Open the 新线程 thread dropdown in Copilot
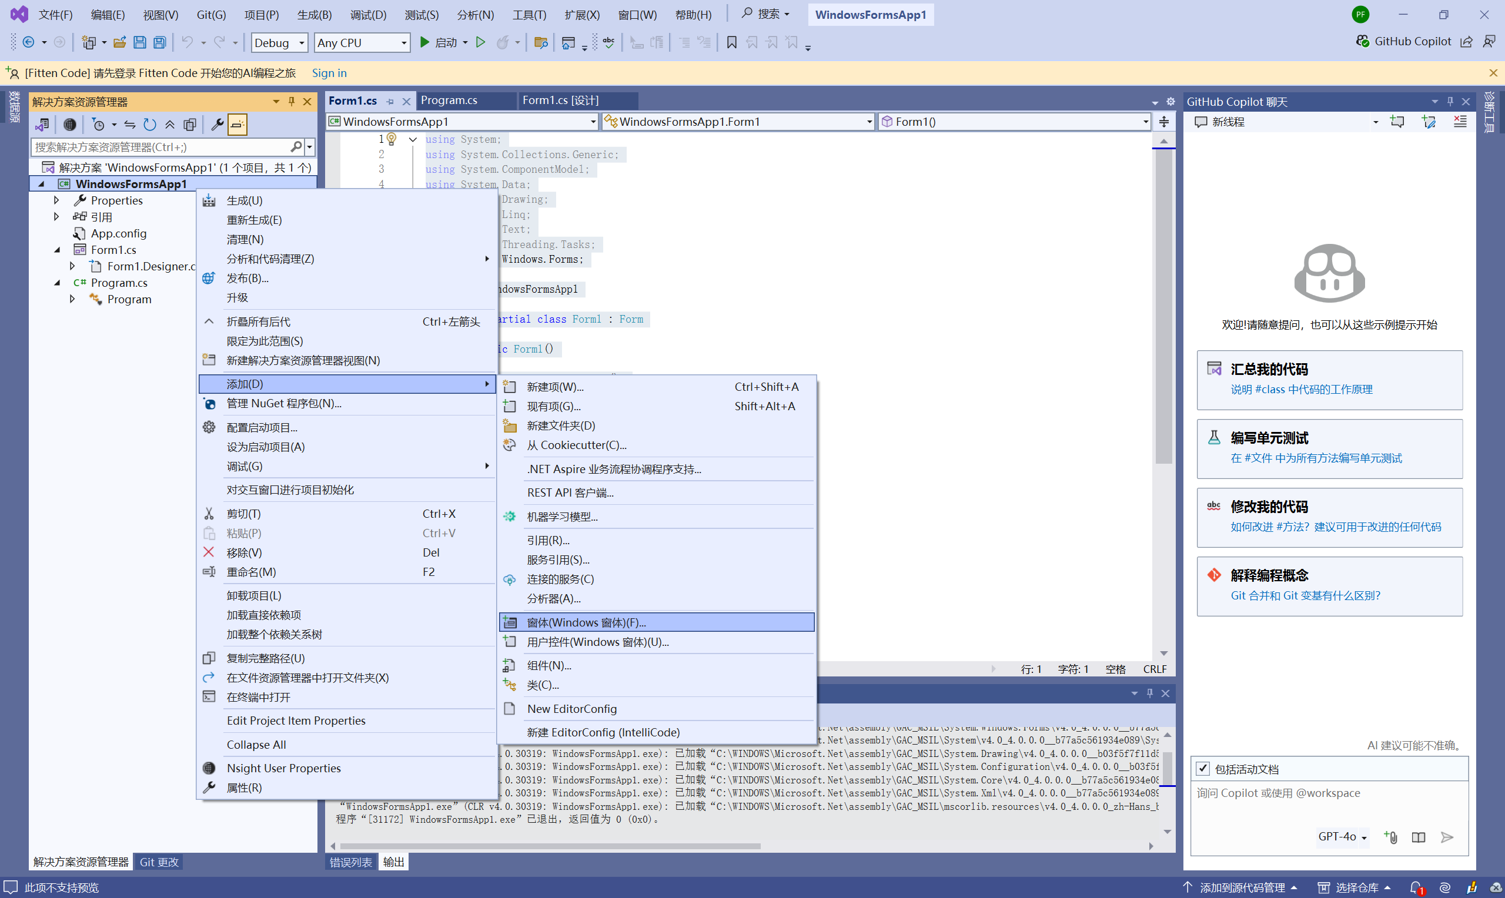 (x=1376, y=122)
